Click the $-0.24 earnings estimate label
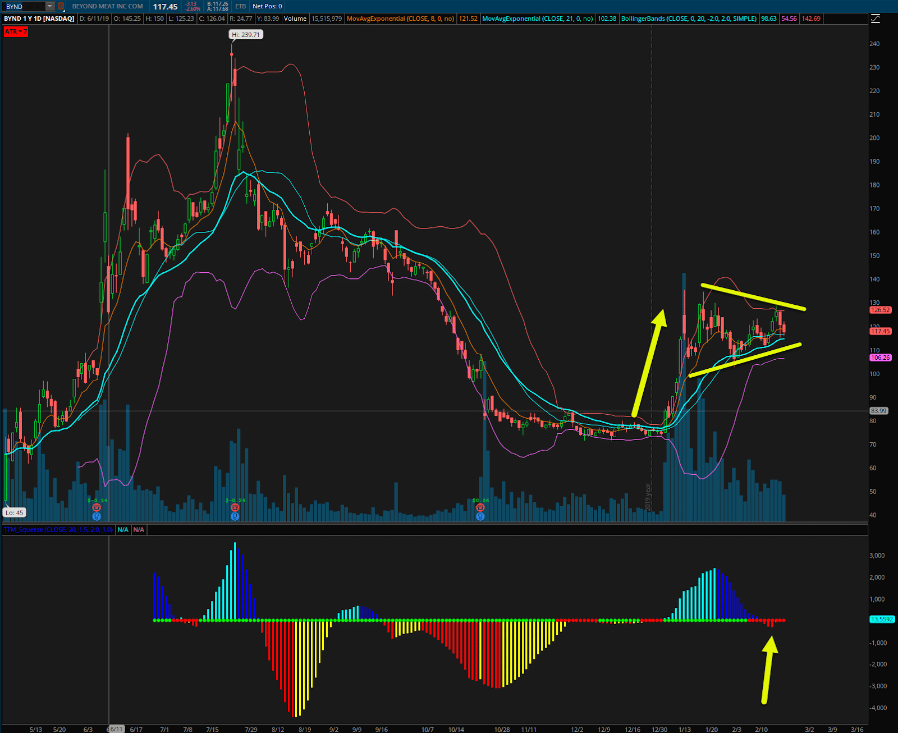The height and width of the screenshot is (733, 898). click(x=235, y=500)
